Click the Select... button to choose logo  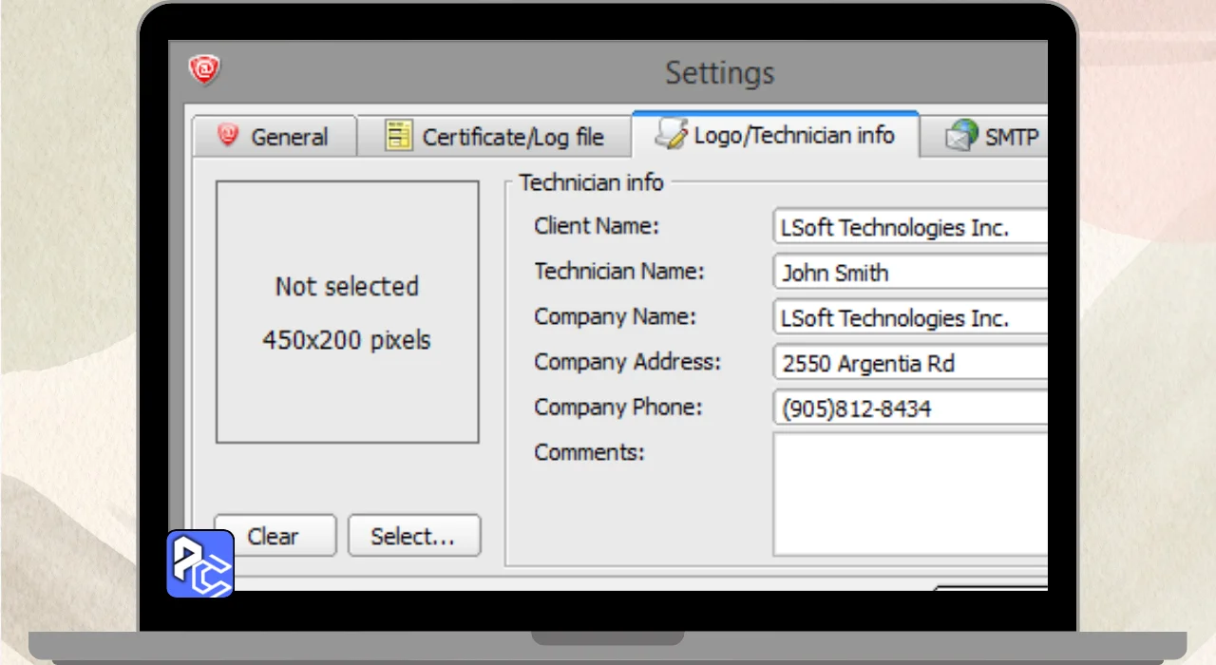point(413,536)
